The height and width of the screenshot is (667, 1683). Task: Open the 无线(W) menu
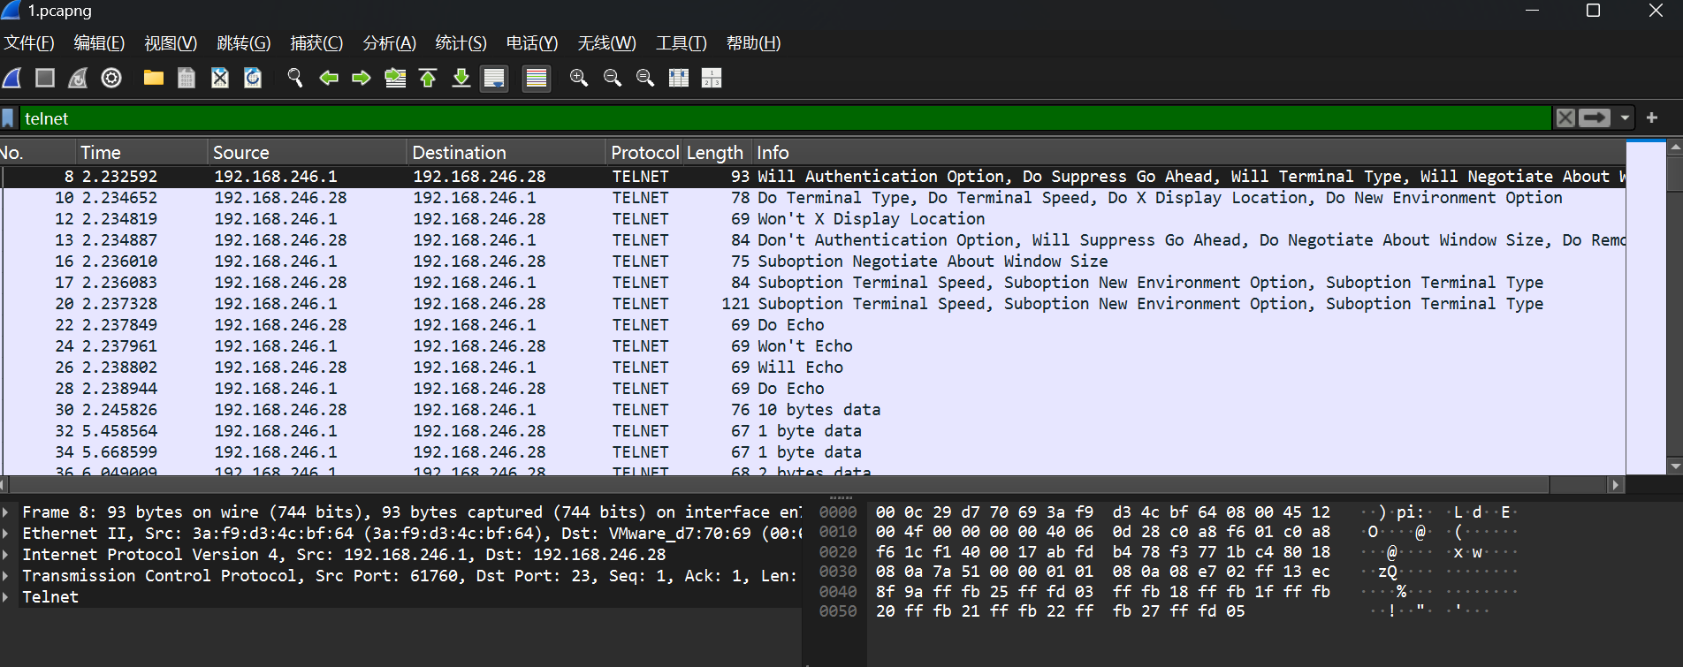click(x=606, y=43)
